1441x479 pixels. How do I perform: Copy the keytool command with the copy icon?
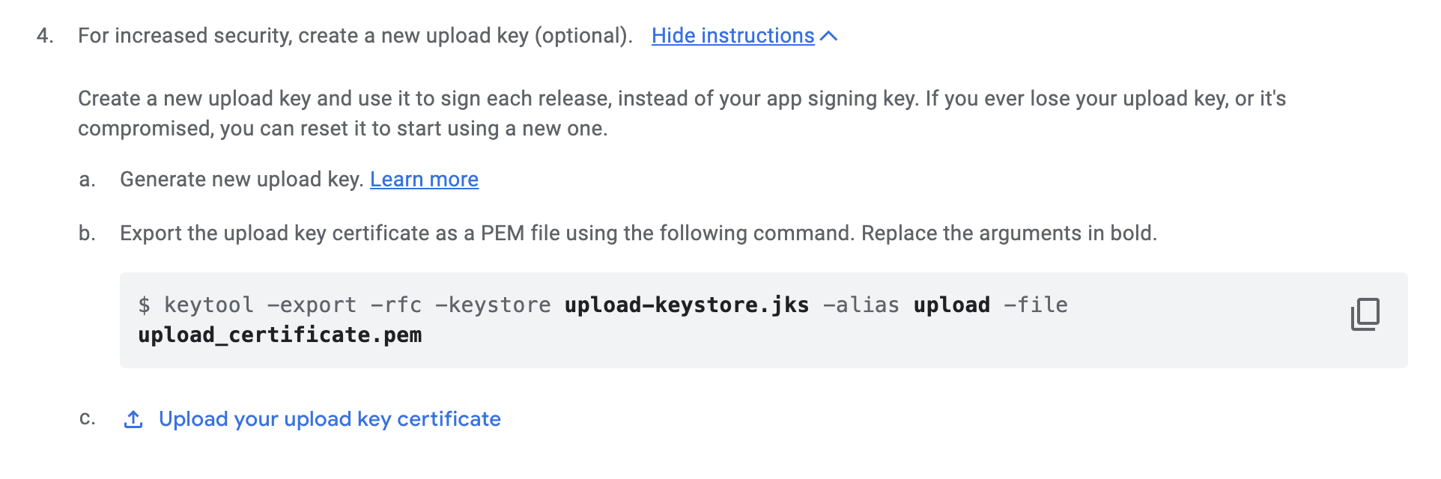point(1365,314)
